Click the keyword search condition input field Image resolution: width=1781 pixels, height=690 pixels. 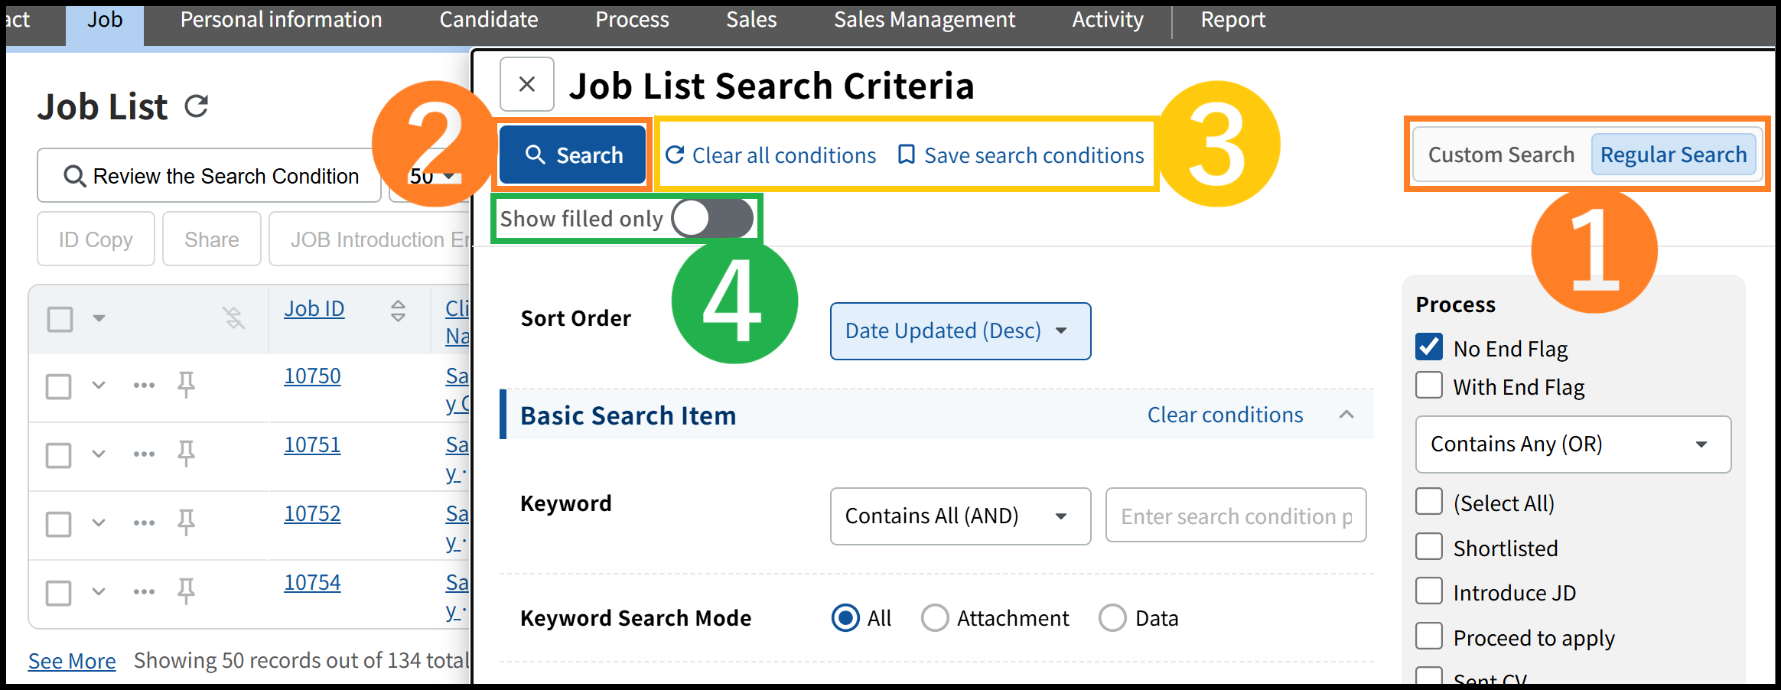(x=1235, y=516)
